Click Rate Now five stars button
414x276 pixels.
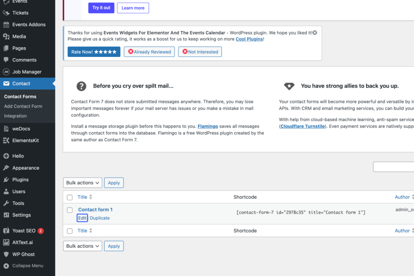click(94, 52)
